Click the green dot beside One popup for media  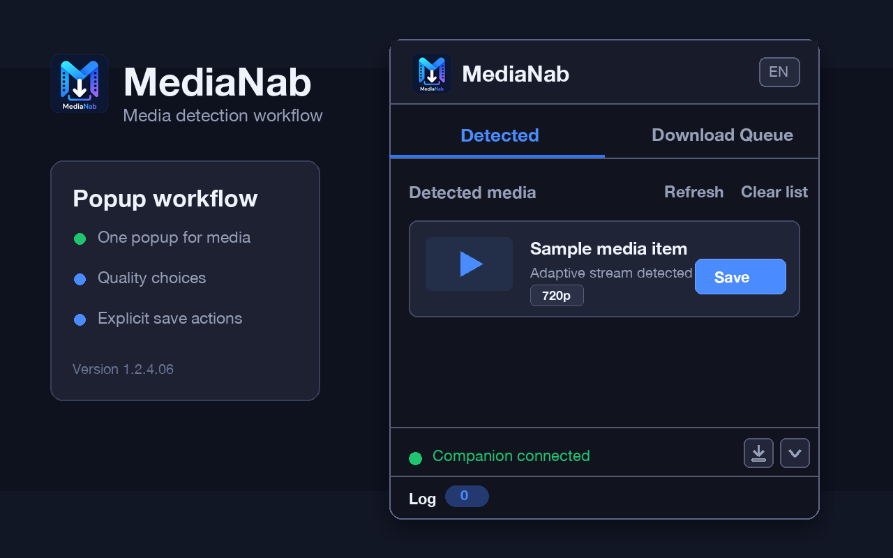[80, 239]
